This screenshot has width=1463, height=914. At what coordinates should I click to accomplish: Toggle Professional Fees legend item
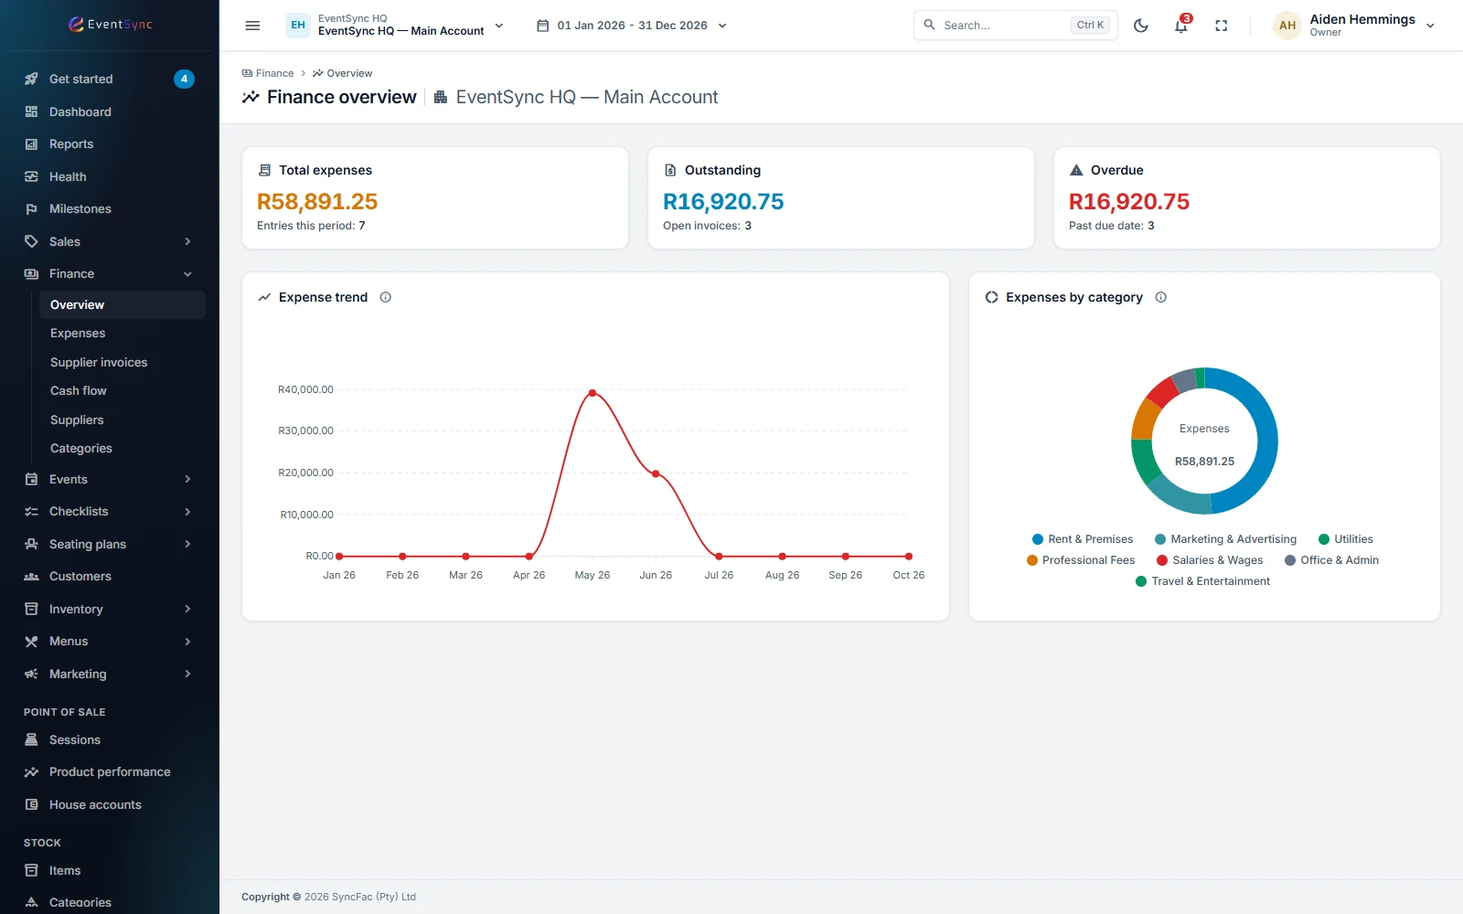pyautogui.click(x=1081, y=560)
